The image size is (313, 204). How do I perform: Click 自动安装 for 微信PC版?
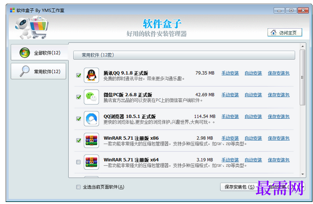253,95
